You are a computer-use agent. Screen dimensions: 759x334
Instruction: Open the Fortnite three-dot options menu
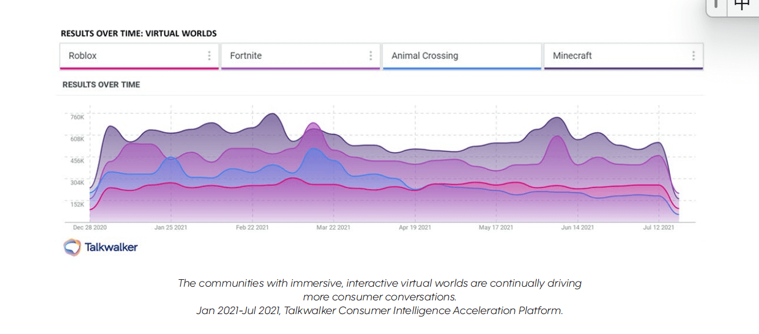pyautogui.click(x=370, y=55)
